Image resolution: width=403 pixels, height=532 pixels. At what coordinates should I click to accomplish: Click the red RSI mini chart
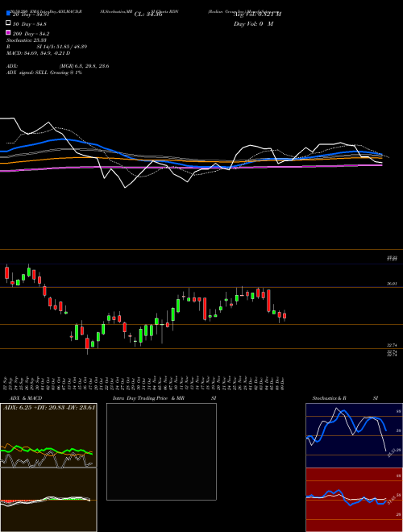click(x=354, y=500)
